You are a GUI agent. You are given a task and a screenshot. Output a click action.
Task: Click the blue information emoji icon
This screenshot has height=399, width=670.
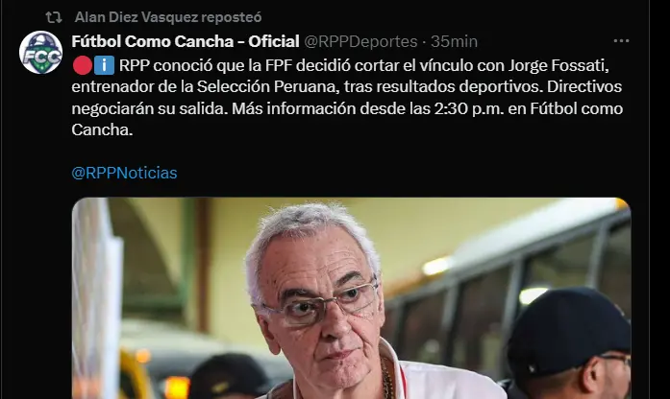(x=104, y=65)
